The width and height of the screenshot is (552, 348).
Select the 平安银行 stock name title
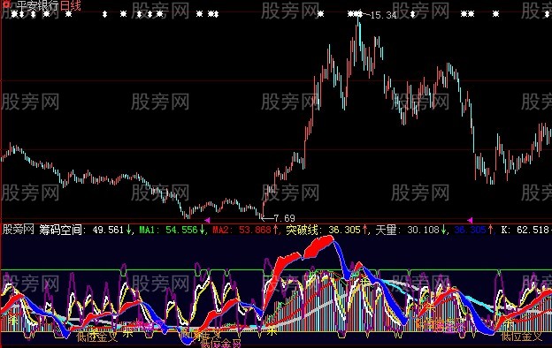pyautogui.click(x=37, y=5)
